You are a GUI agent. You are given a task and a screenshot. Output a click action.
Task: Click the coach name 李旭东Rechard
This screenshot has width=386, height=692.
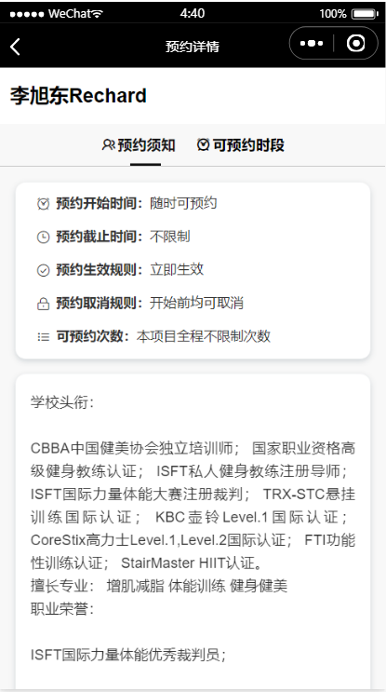point(78,96)
